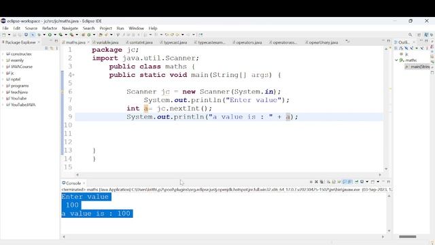
Task: Open the Debug configurations dropdown arrow
Action: click(44, 35)
